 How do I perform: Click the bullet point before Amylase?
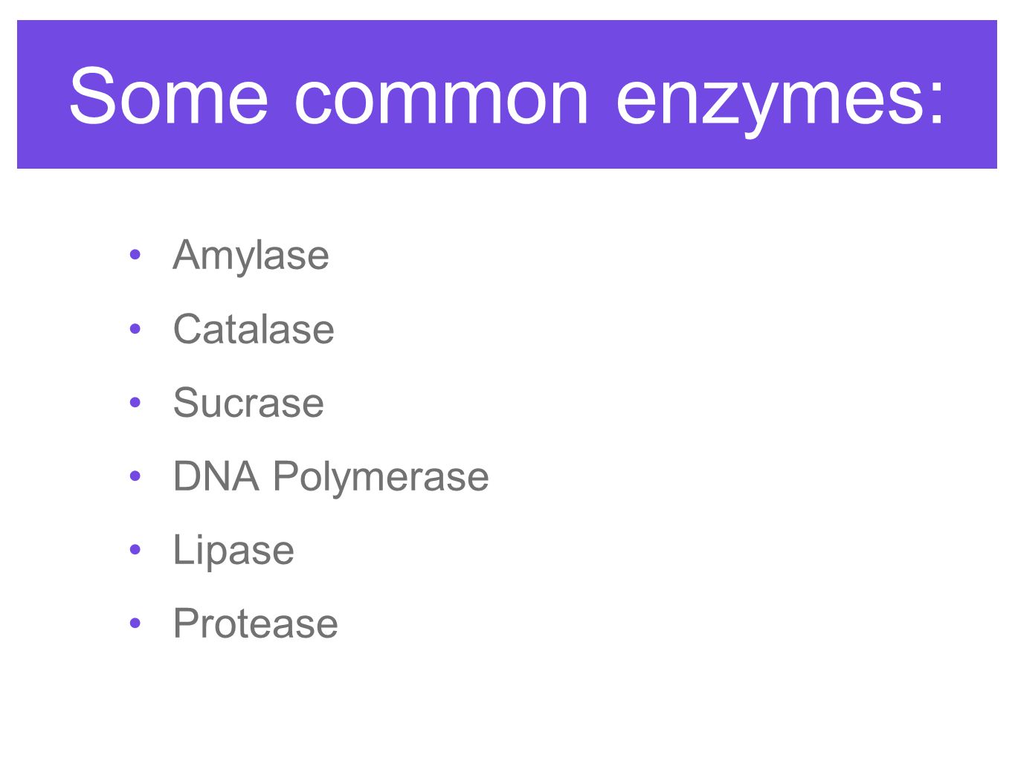135,255
